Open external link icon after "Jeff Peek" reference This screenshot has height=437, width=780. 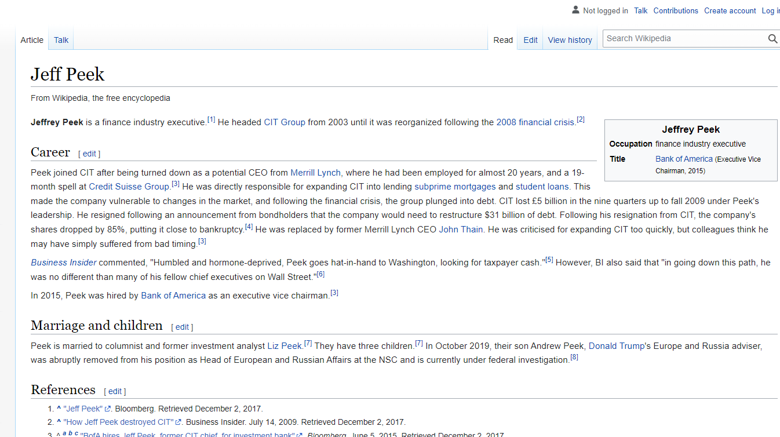point(107,409)
